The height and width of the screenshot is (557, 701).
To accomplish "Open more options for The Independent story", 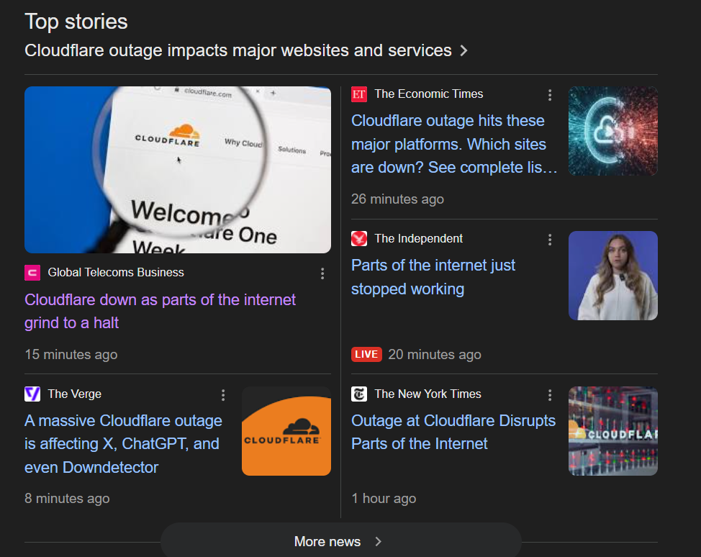I will pyautogui.click(x=550, y=240).
